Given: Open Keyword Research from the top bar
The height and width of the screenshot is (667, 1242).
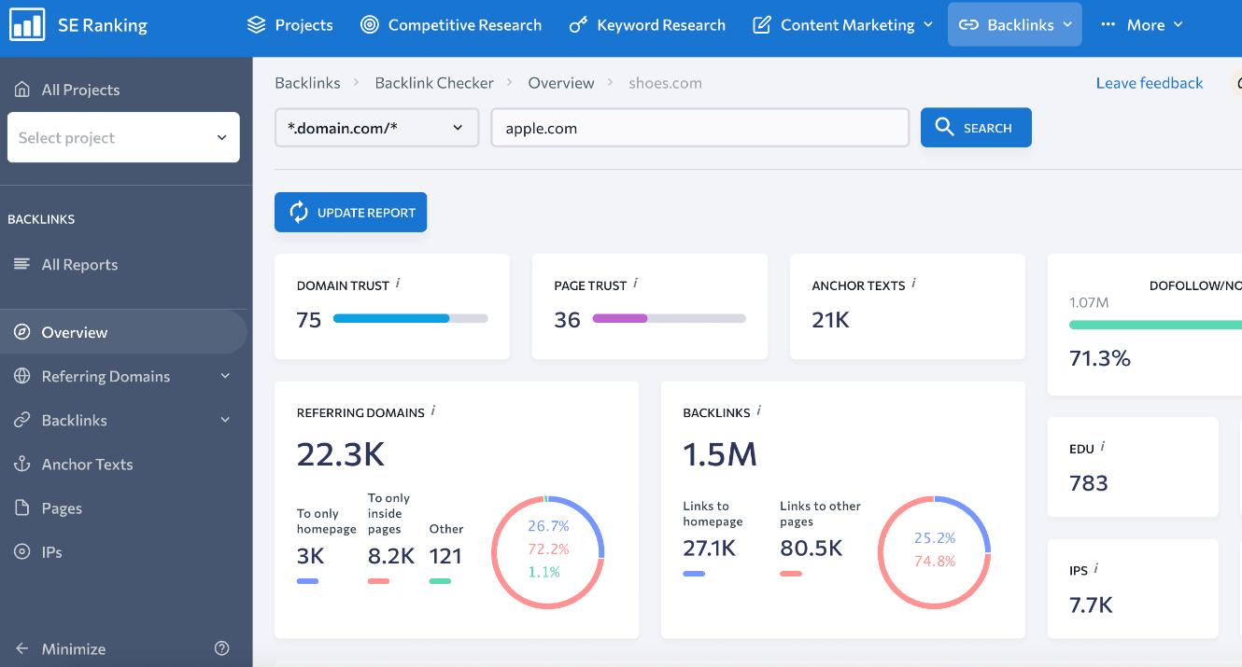Looking at the screenshot, I should (x=647, y=25).
